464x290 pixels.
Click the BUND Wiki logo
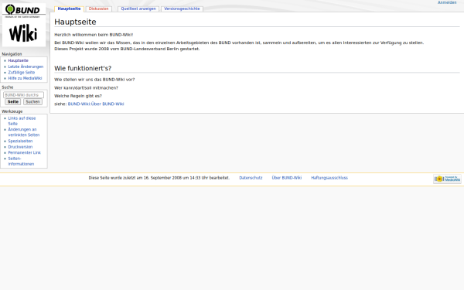[x=24, y=25]
